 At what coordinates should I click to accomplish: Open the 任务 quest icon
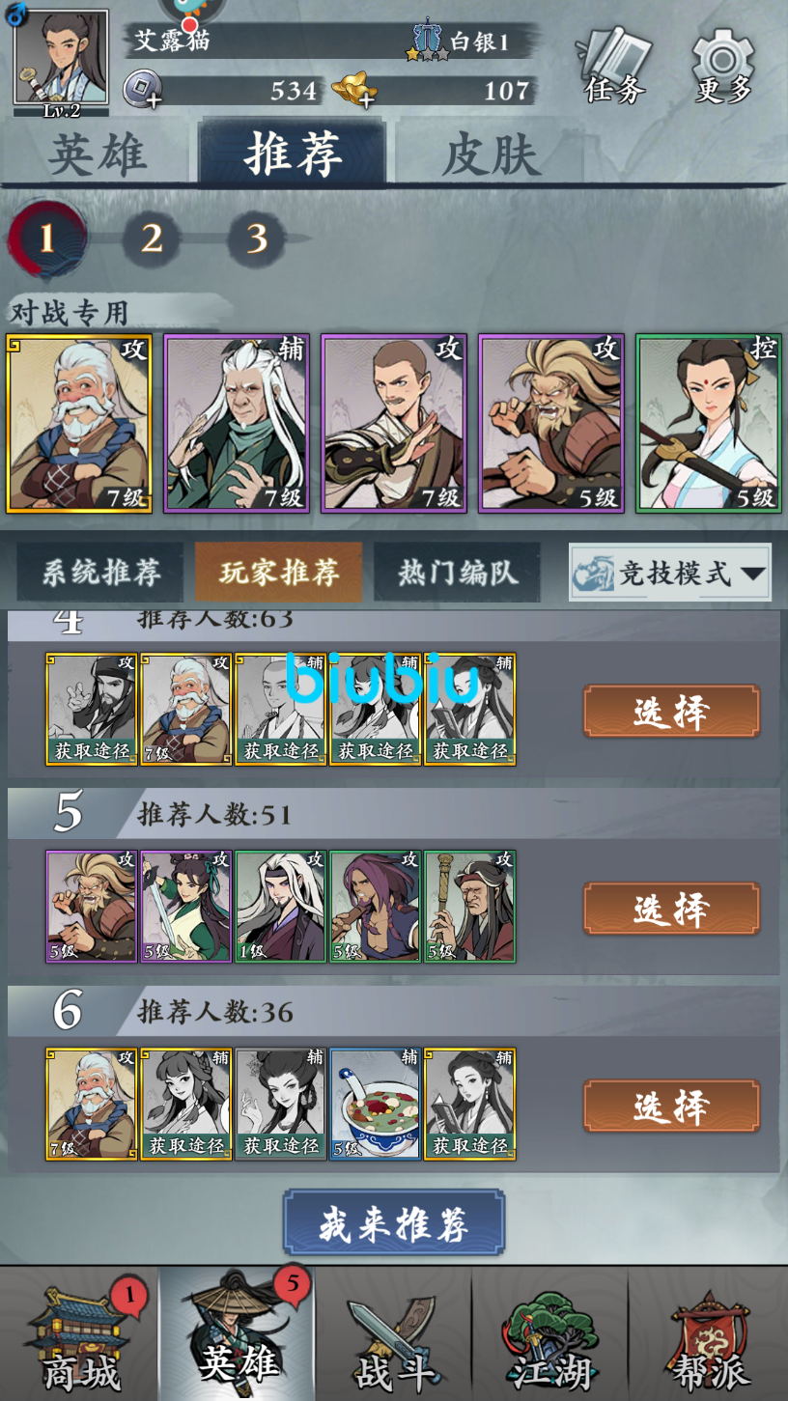616,64
